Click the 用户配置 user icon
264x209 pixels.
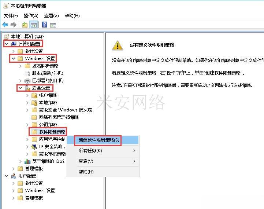[x=14, y=176]
